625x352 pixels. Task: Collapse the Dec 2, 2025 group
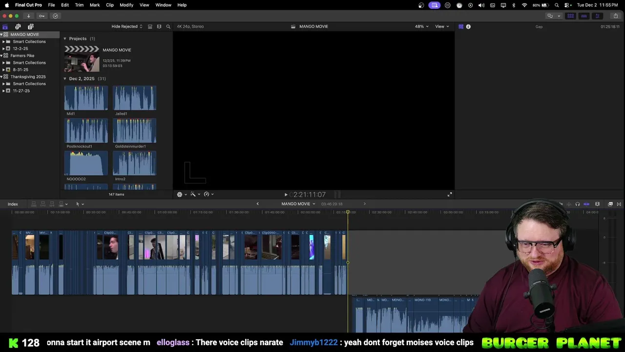tap(65, 79)
